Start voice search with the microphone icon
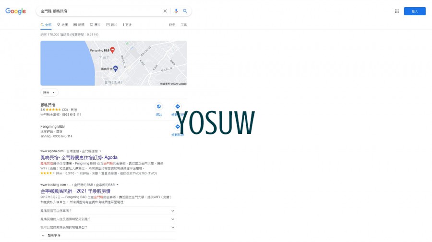The height and width of the screenshot is (242, 432). (176, 11)
